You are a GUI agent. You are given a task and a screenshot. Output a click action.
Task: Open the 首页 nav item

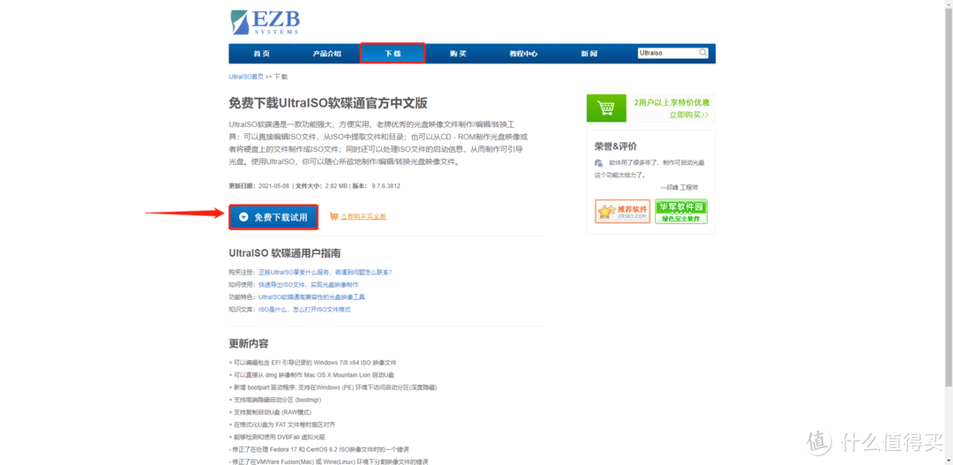(261, 54)
